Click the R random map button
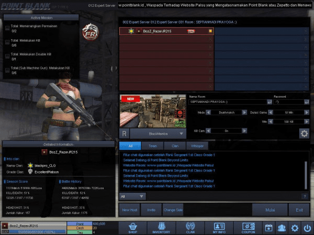This screenshot has width=314, height=235. 124,134
